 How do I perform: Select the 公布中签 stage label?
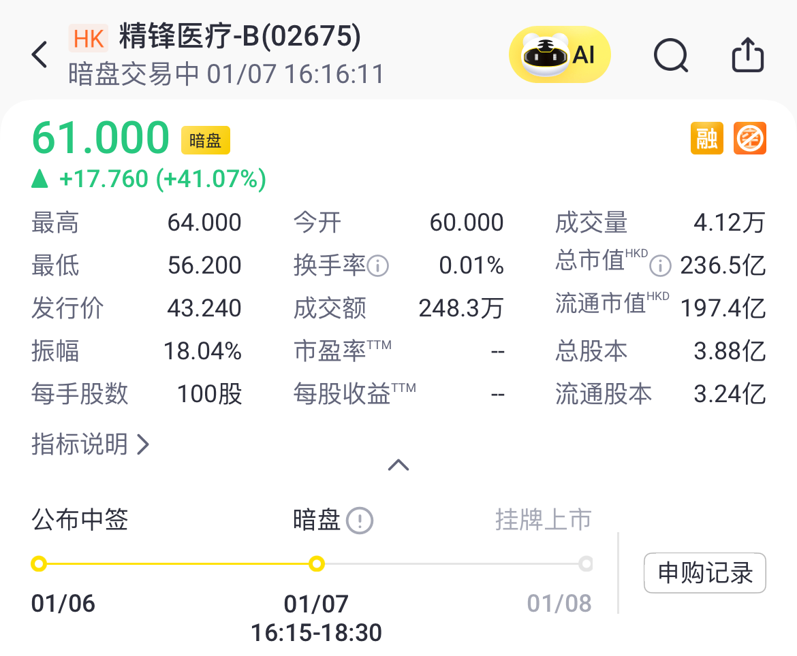point(80,521)
